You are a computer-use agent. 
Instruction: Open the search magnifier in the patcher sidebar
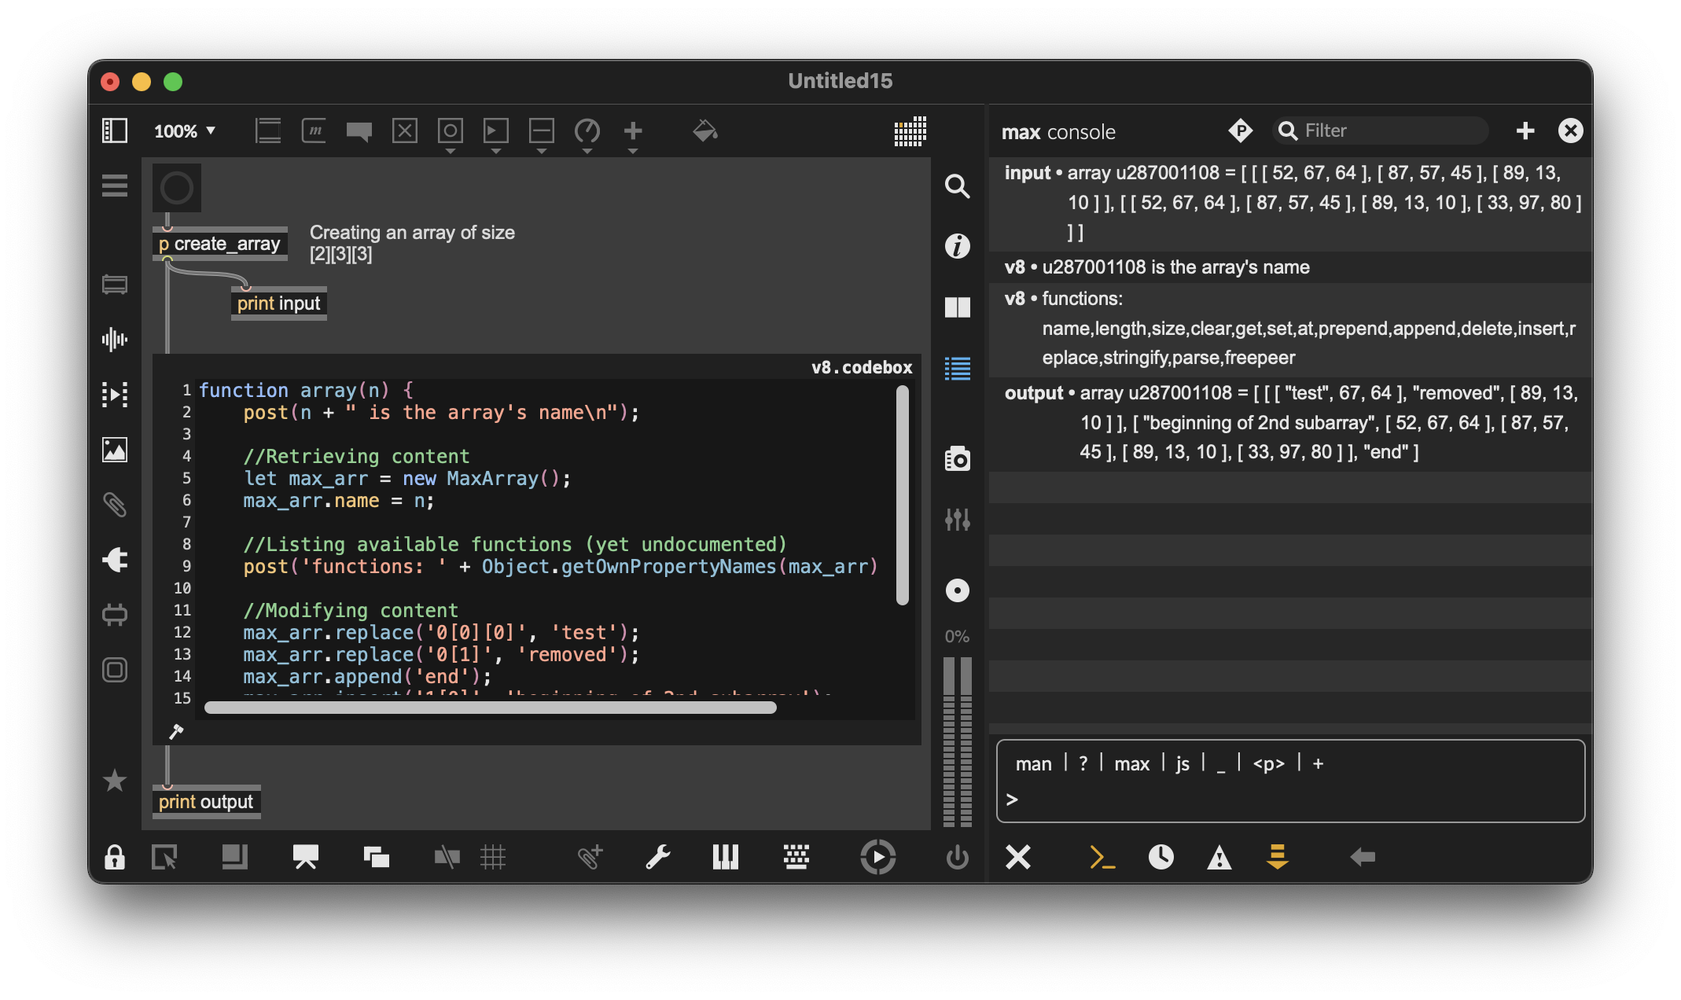click(x=957, y=187)
